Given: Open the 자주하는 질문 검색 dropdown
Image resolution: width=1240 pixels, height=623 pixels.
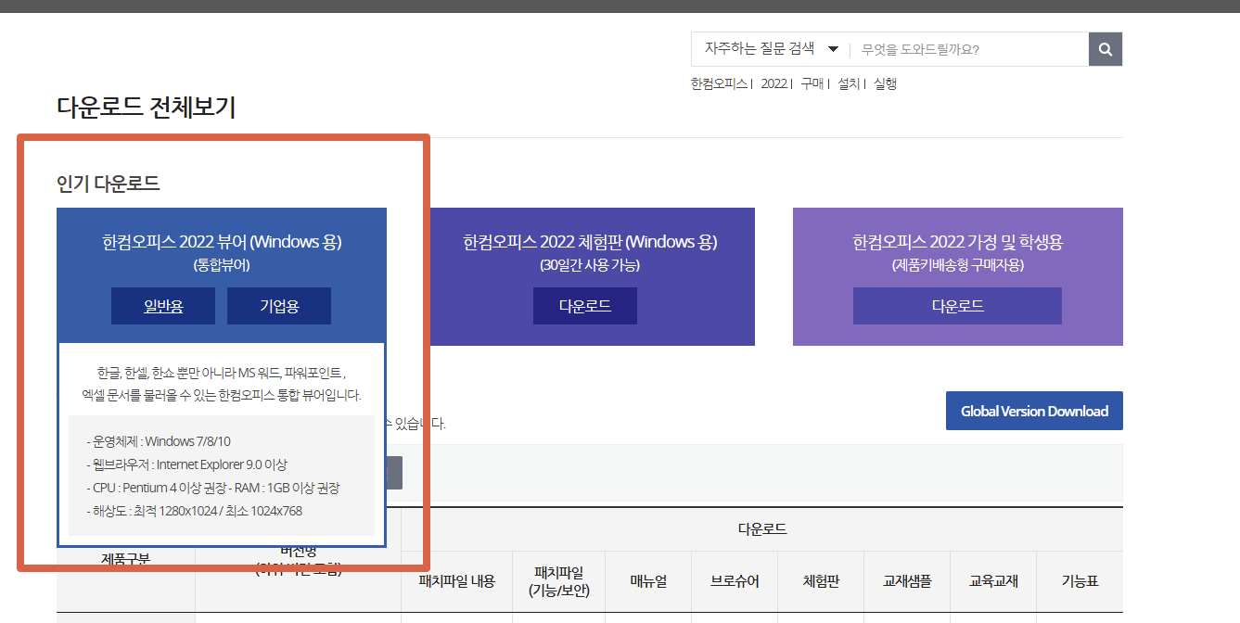Looking at the screenshot, I should (x=771, y=49).
